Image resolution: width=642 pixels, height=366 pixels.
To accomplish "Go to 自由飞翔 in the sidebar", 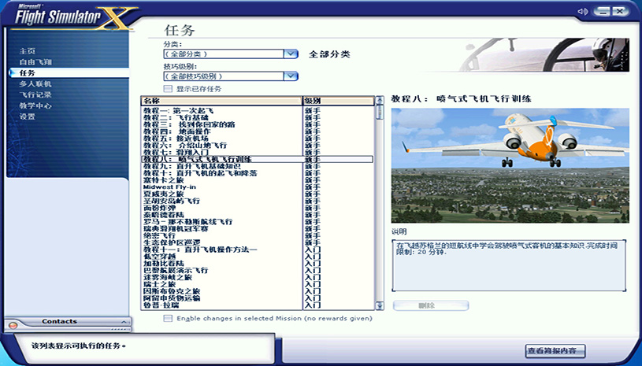I will [x=35, y=61].
